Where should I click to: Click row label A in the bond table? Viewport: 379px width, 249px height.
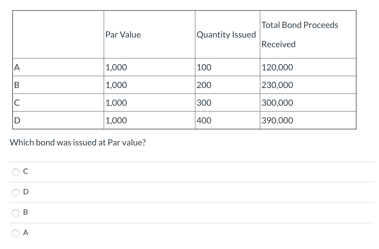[17, 67]
